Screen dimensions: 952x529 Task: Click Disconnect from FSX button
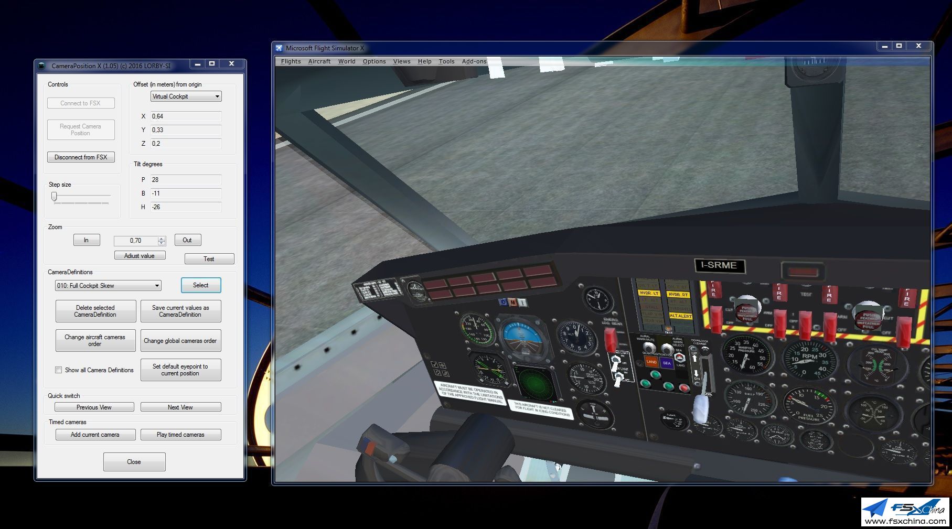coord(81,157)
